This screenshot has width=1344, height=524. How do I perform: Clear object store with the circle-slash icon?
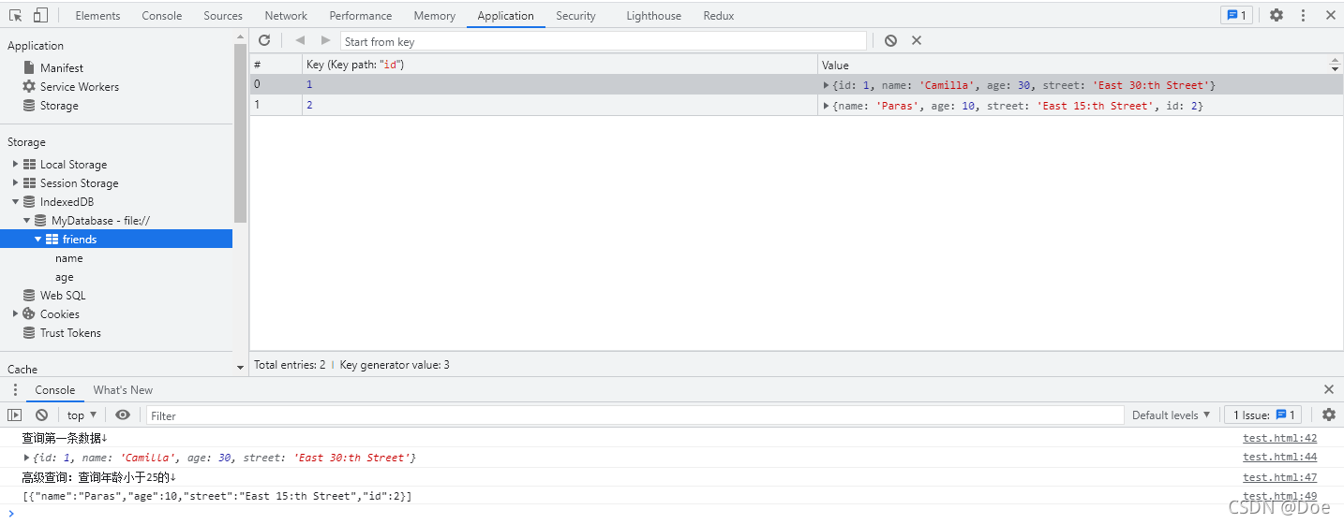[x=890, y=40]
